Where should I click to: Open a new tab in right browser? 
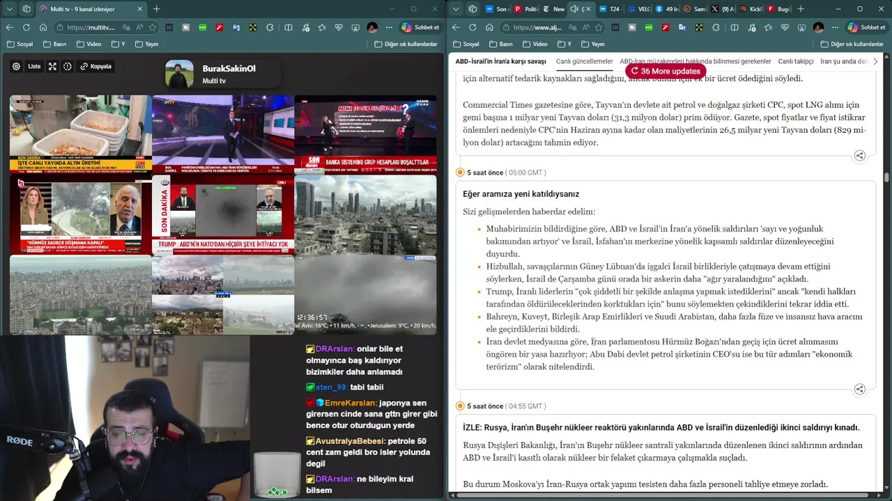tap(801, 9)
